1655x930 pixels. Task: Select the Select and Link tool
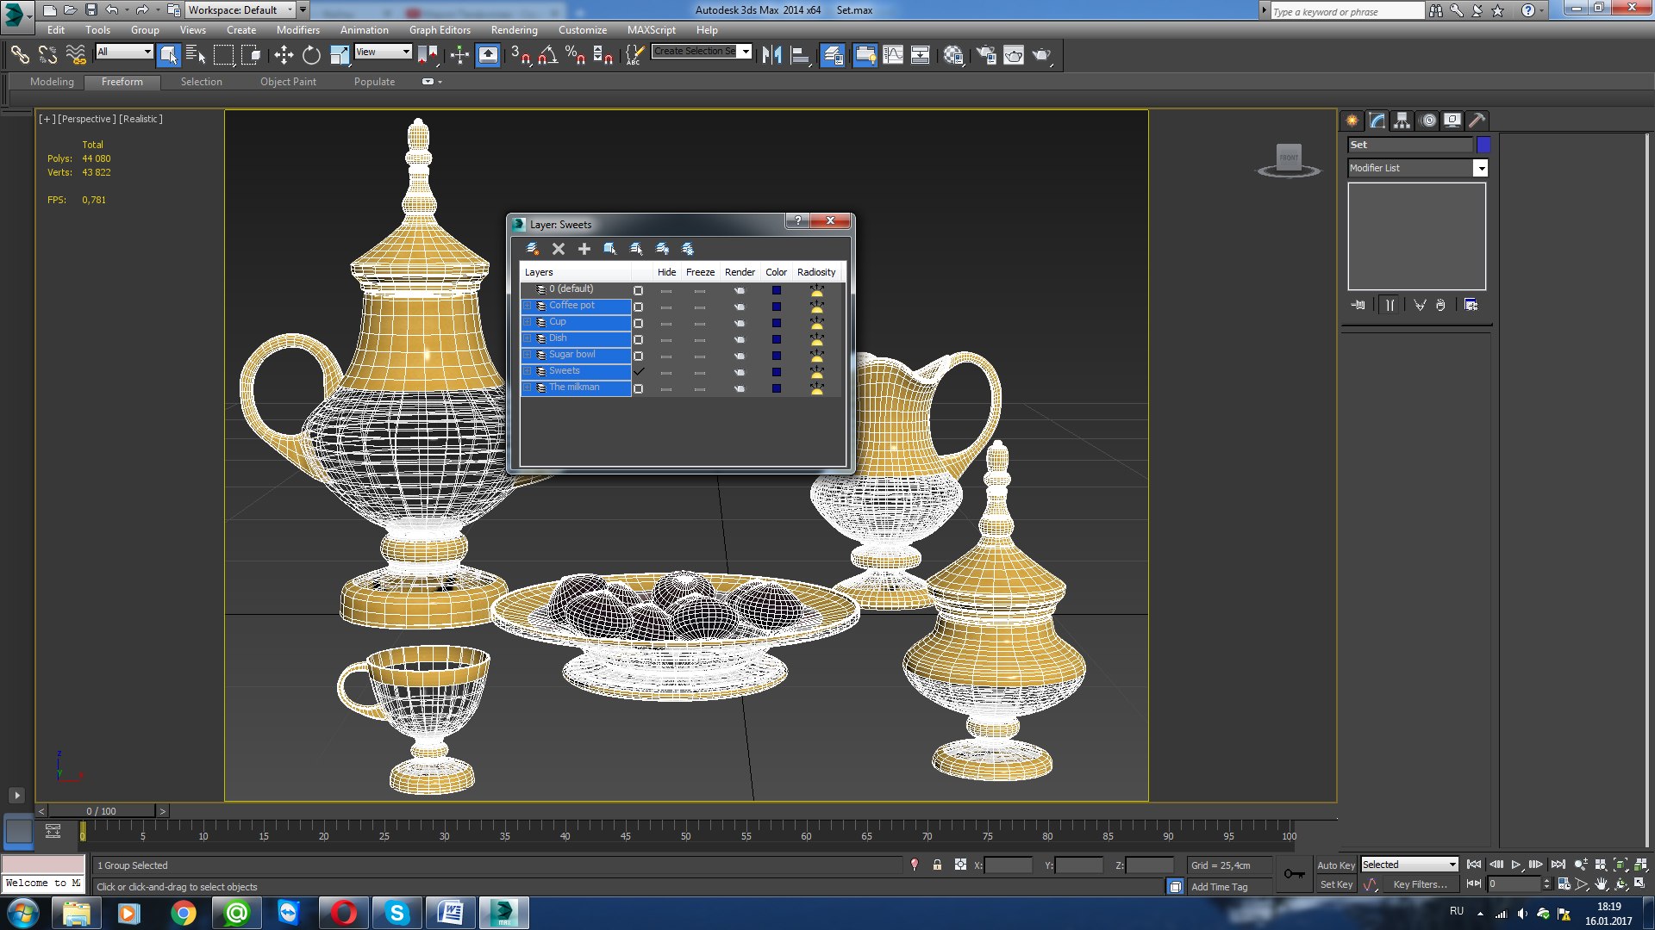click(19, 55)
